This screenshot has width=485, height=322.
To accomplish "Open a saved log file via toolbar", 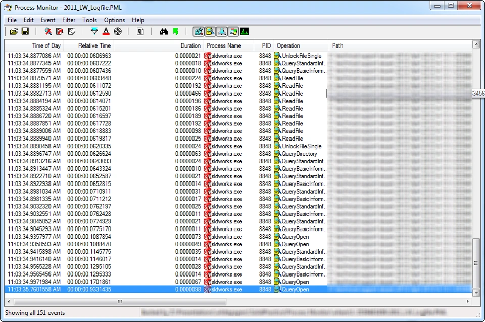I will tap(14, 31).
